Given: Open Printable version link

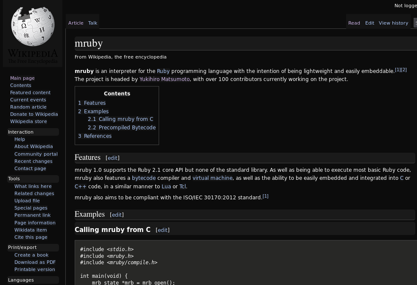Looking at the screenshot, I should coord(34,269).
